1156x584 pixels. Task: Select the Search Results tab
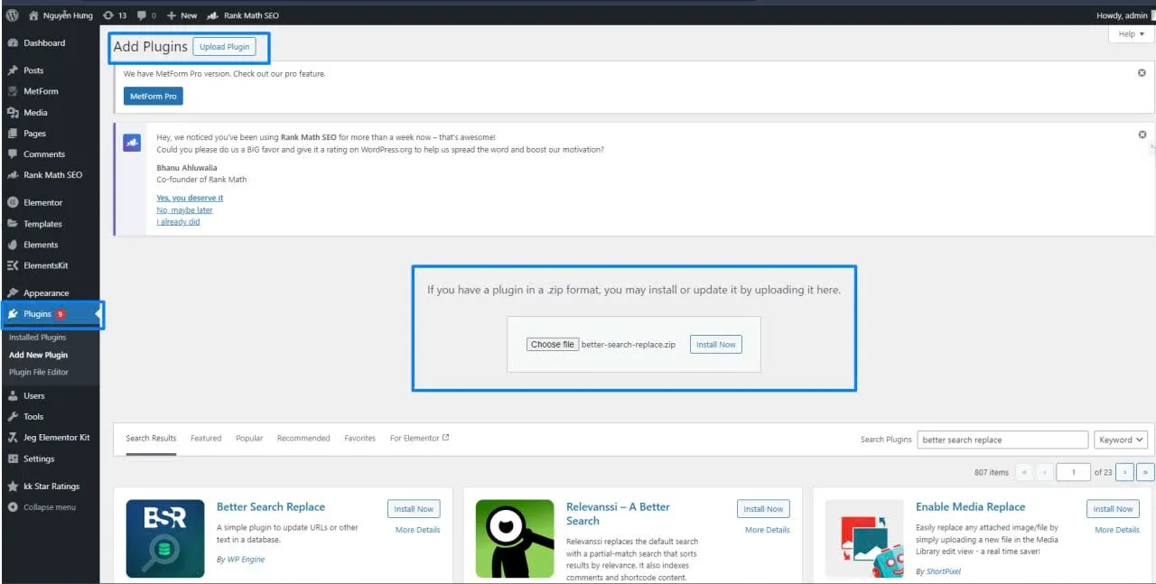[x=151, y=439]
